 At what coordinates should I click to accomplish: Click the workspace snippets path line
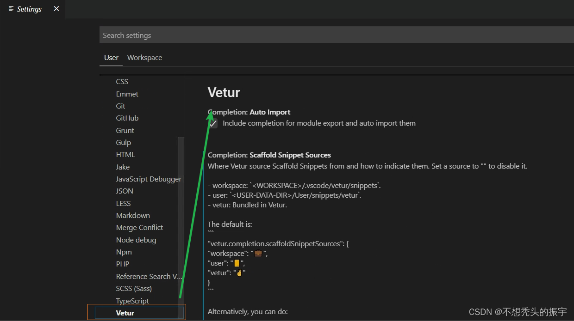(x=294, y=185)
